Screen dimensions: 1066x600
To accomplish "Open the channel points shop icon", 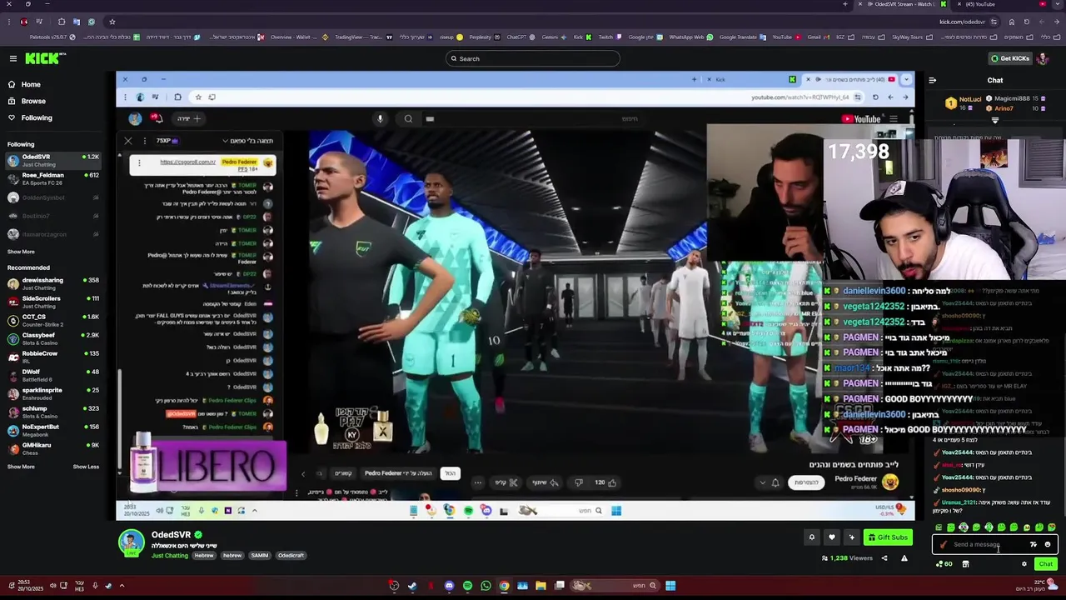I will click(965, 564).
